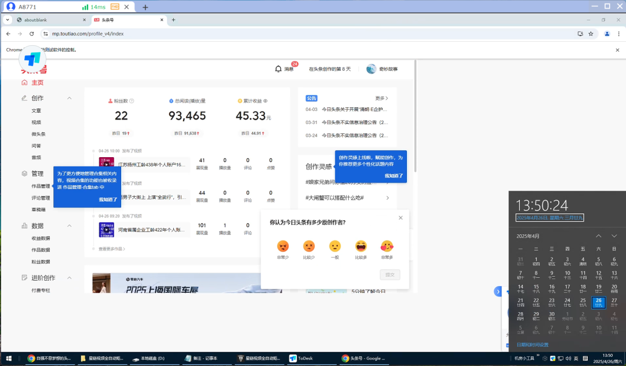Open 收益数据 under 数据
Viewport: 626px width, 366px height.
pyautogui.click(x=41, y=238)
